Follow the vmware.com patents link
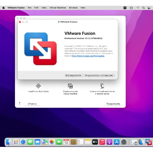The height and width of the screenshot is (153, 153). tap(88, 56)
